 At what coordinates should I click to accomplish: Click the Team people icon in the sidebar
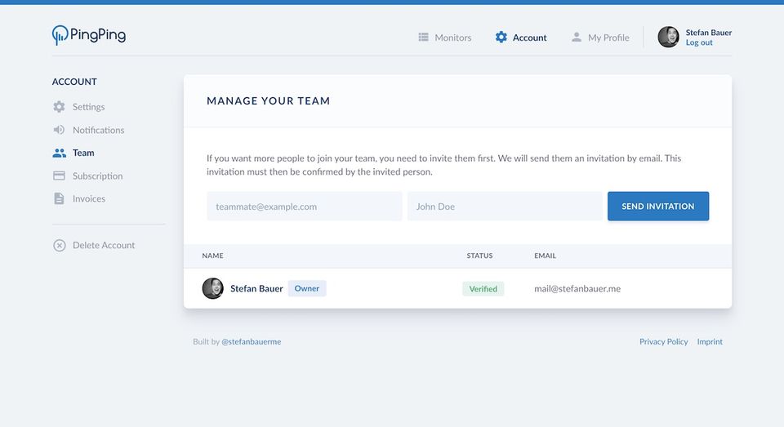coord(59,153)
